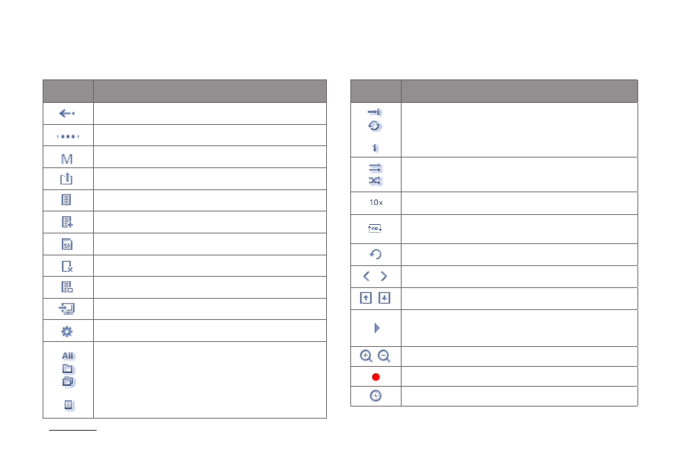
Task: Click the document with plus icon
Action: pos(67,222)
